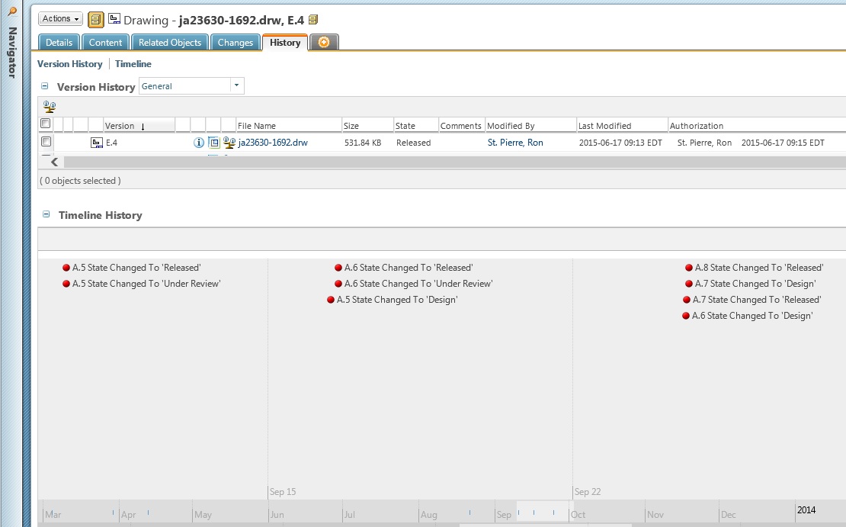Viewport: 846px width, 527px height.
Task: Open the ja23630-1692.drw file link
Action: [273, 143]
